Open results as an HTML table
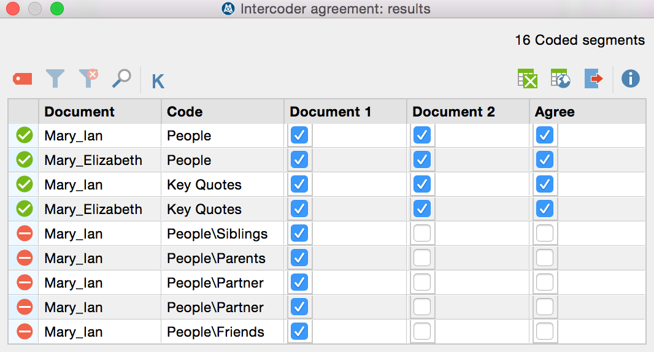Viewport: 654px width, 352px height. point(560,78)
